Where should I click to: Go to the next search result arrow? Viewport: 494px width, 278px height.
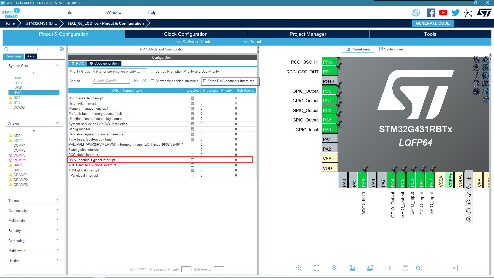144,81
